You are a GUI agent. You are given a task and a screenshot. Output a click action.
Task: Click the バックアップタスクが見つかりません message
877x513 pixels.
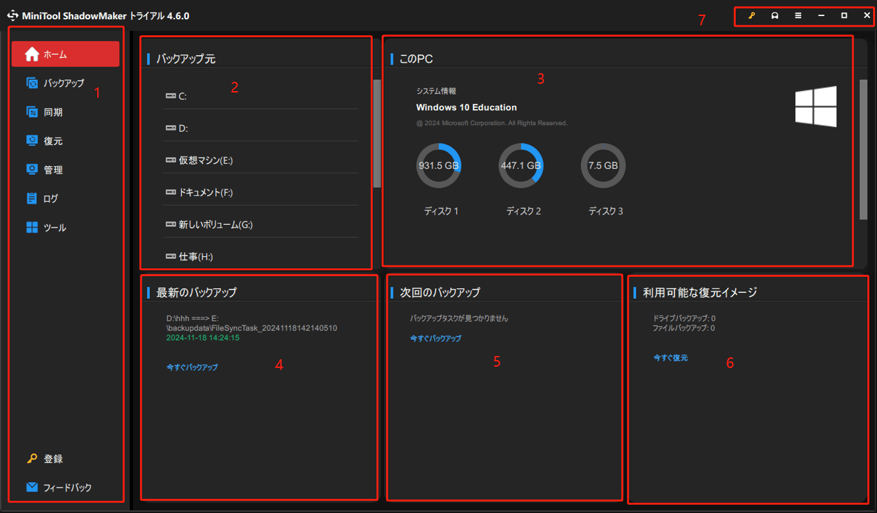tap(459, 319)
